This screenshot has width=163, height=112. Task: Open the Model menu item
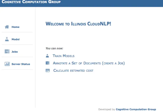click(x=16, y=39)
